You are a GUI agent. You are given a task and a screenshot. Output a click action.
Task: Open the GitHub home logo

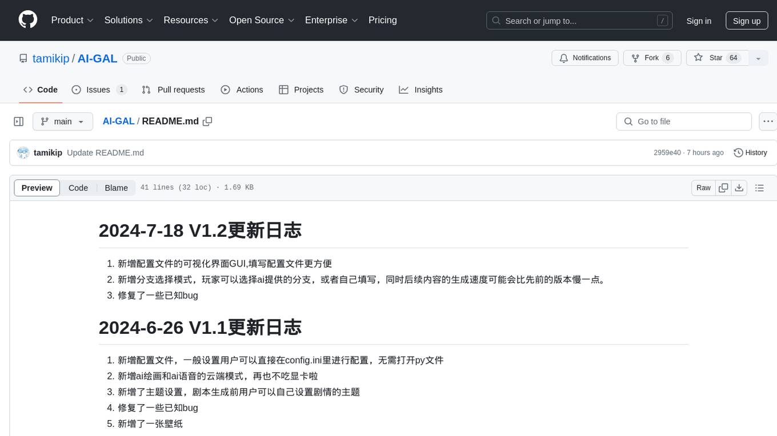pyautogui.click(x=28, y=20)
